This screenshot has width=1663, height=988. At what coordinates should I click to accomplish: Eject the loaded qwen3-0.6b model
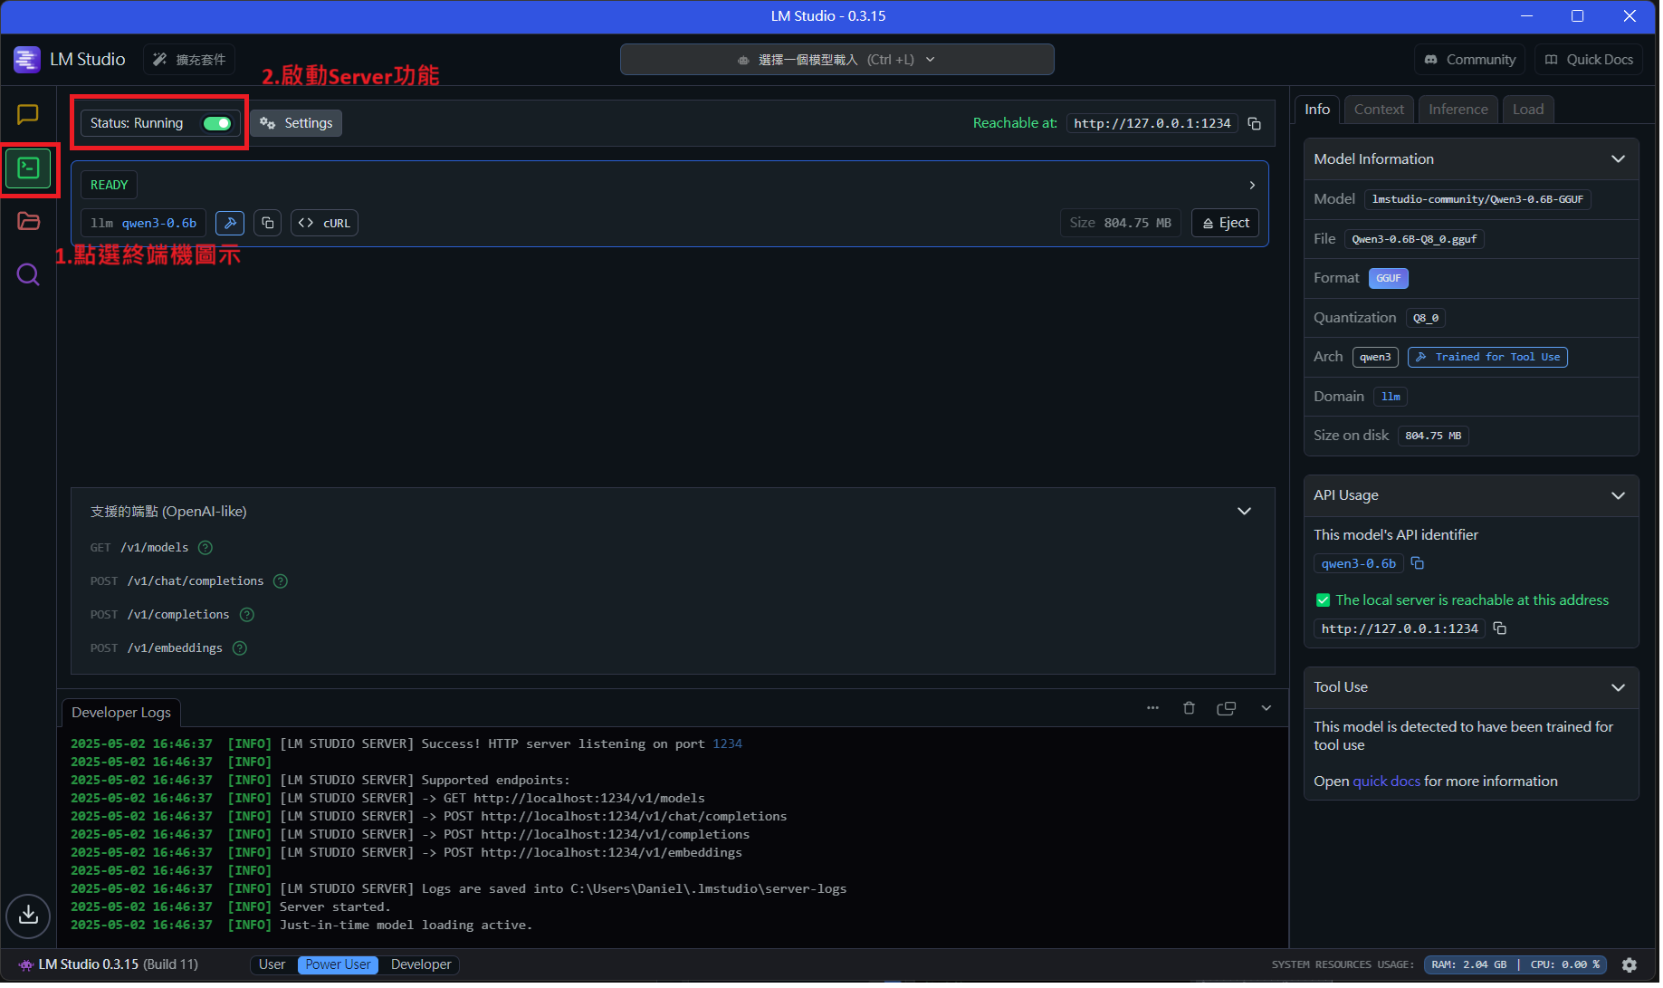[1226, 223]
